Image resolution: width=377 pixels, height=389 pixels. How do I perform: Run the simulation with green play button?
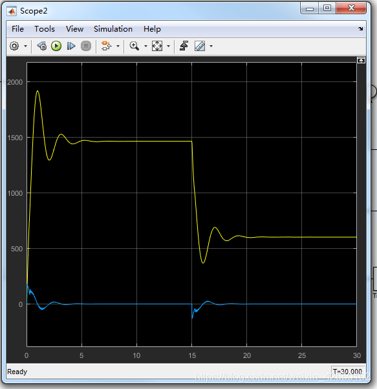56,46
